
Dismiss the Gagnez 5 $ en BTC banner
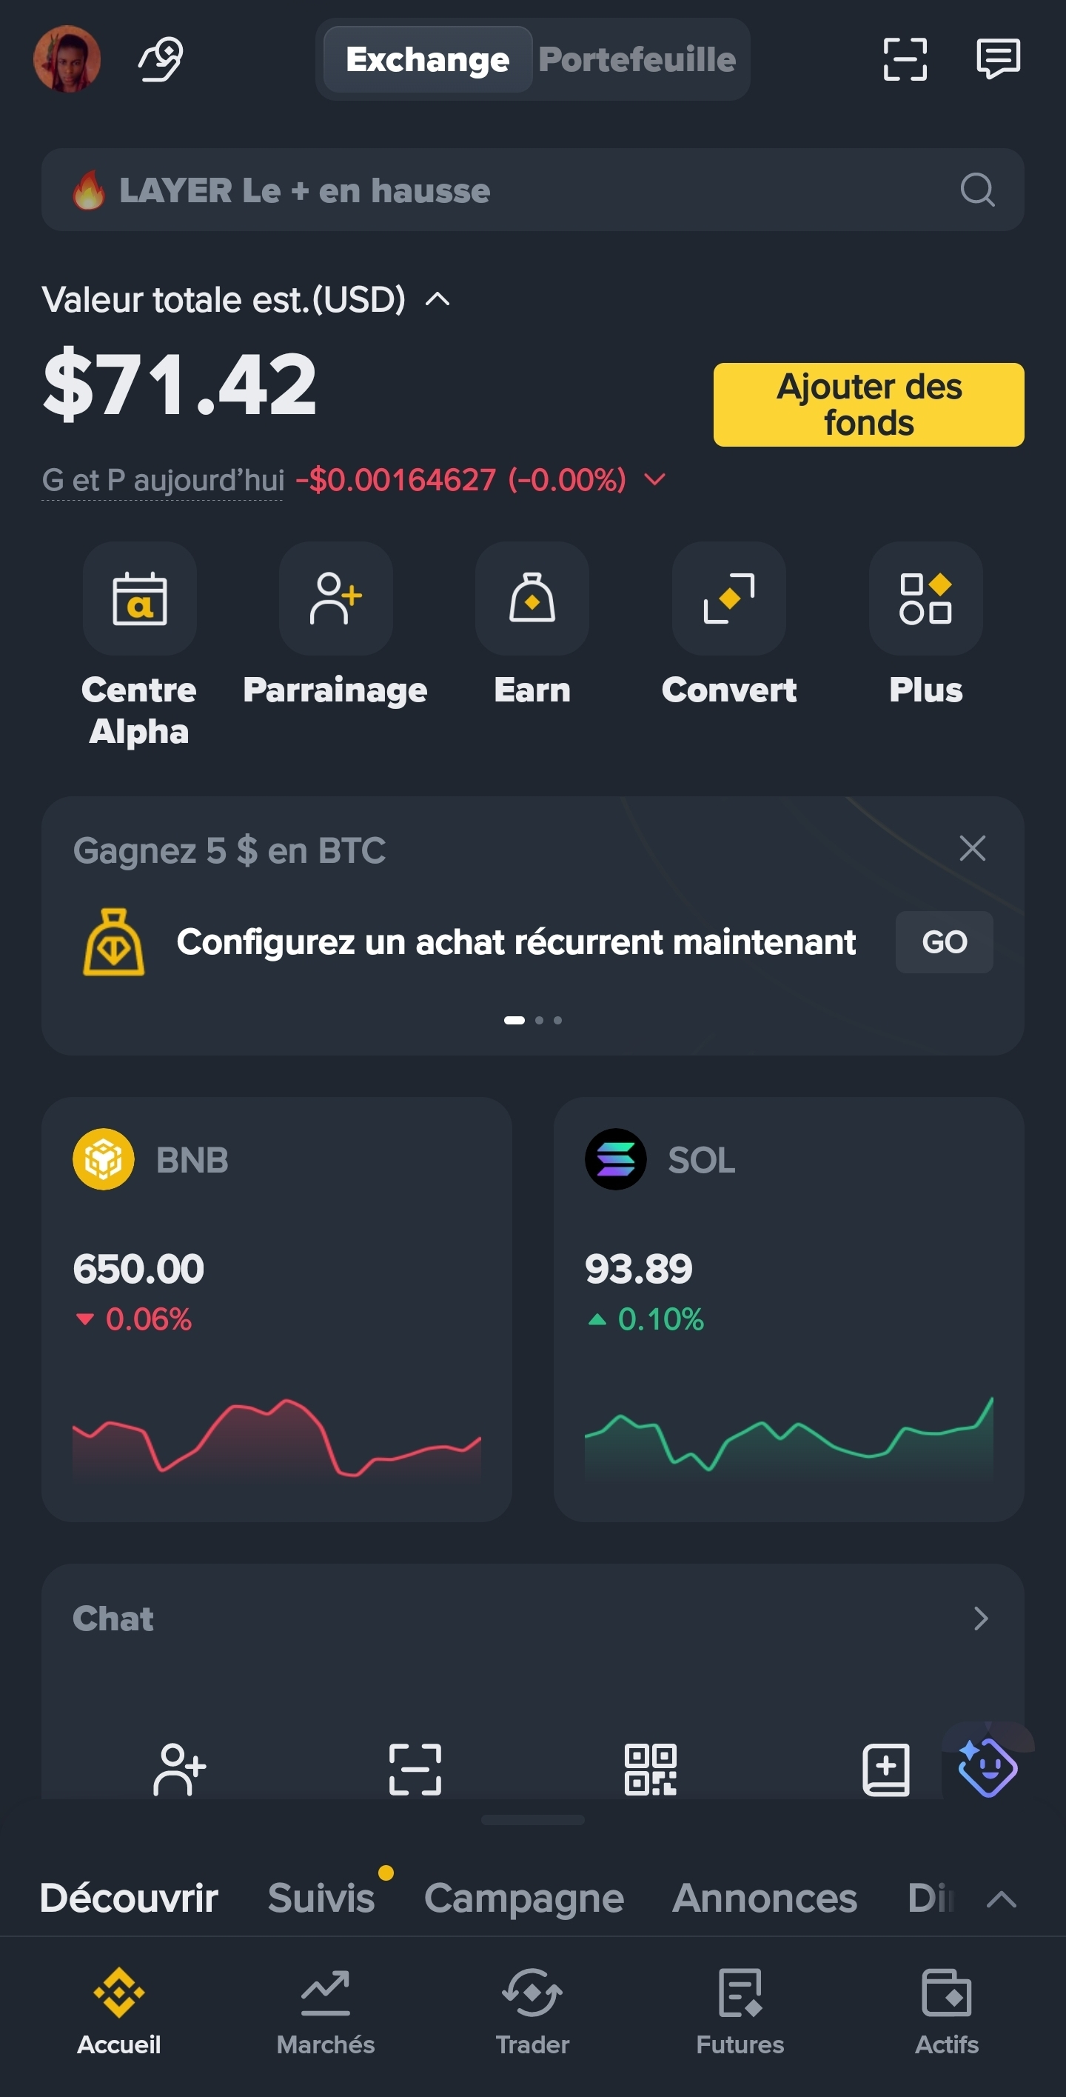pos(973,848)
